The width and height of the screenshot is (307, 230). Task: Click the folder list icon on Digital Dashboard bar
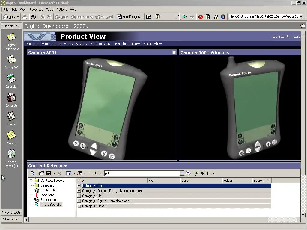tap(302, 26)
